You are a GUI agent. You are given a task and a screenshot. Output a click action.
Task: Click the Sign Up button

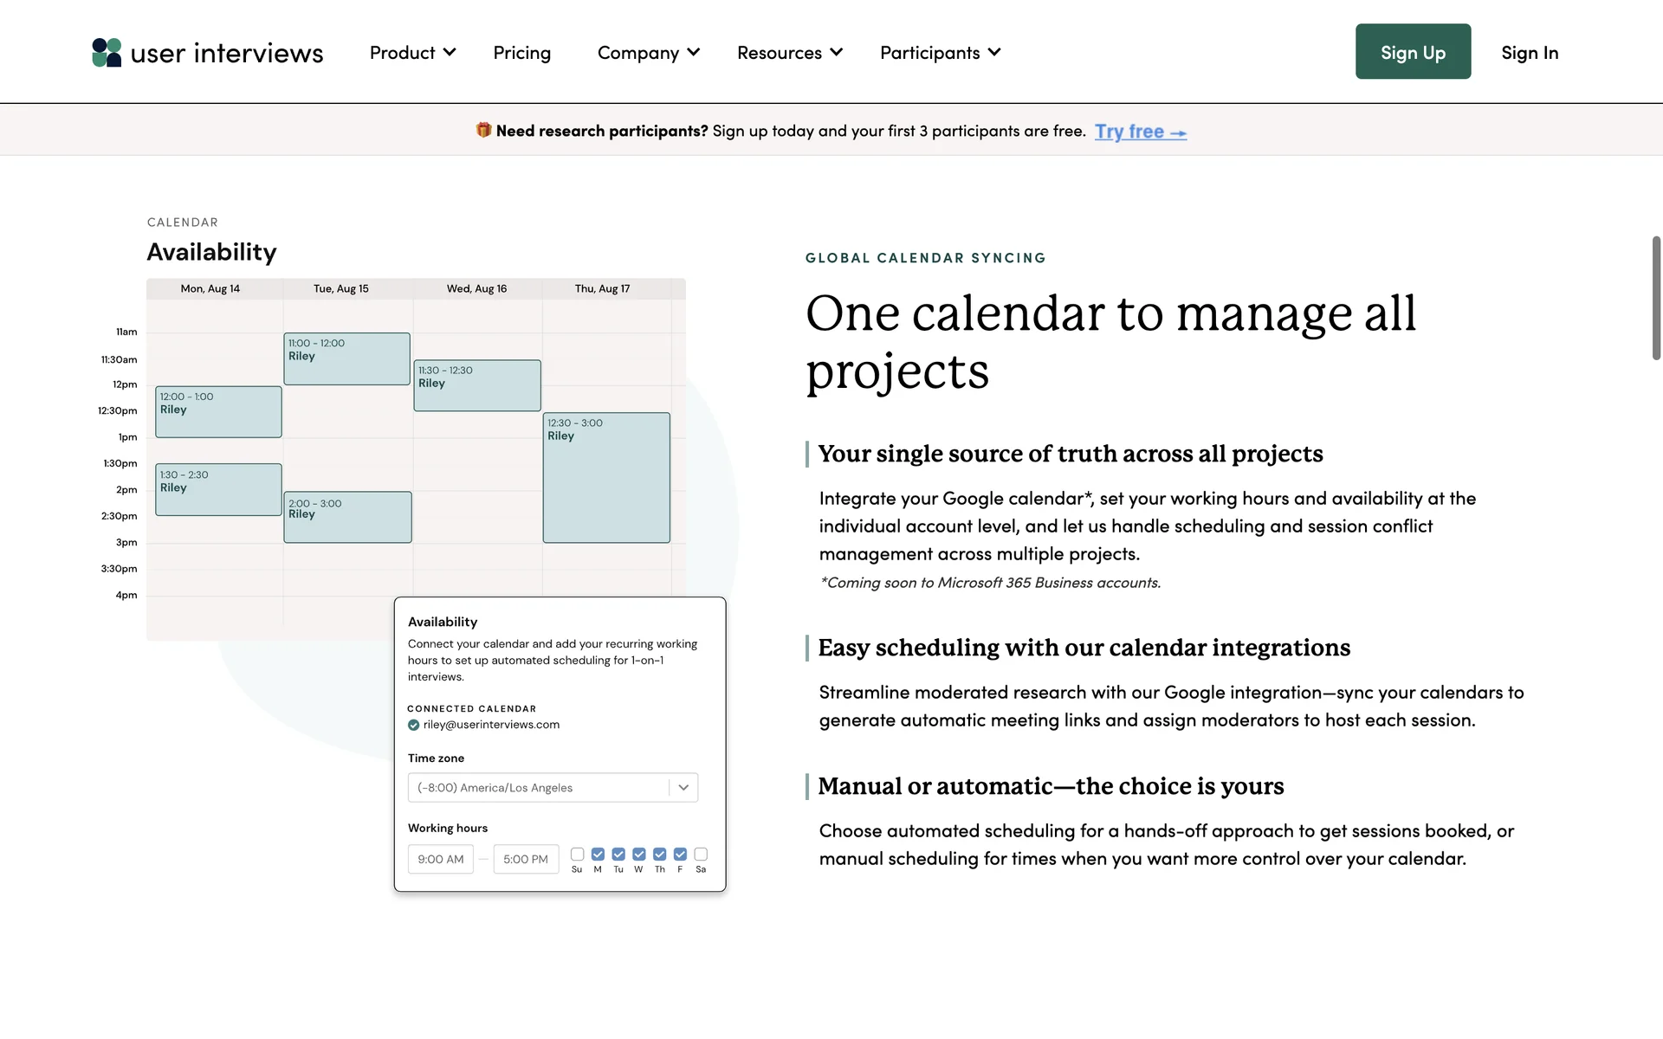click(x=1413, y=52)
